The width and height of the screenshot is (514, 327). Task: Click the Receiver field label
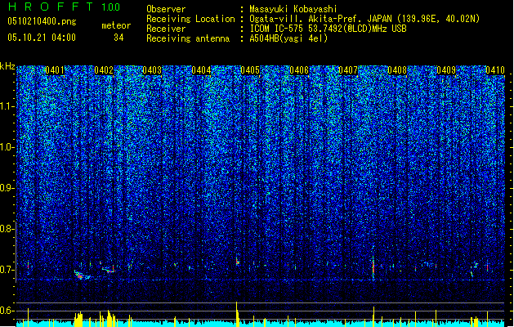166,29
